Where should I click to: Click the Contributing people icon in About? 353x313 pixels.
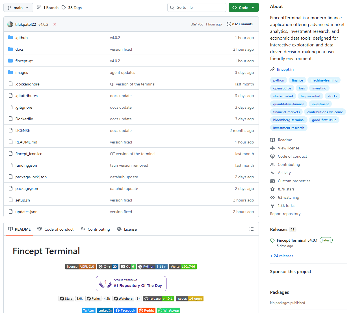tap(272, 164)
